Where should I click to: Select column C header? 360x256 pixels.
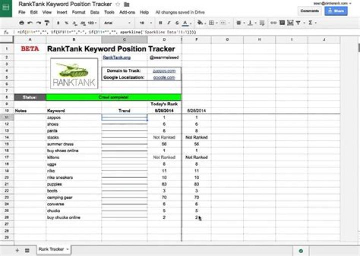[x=124, y=39]
